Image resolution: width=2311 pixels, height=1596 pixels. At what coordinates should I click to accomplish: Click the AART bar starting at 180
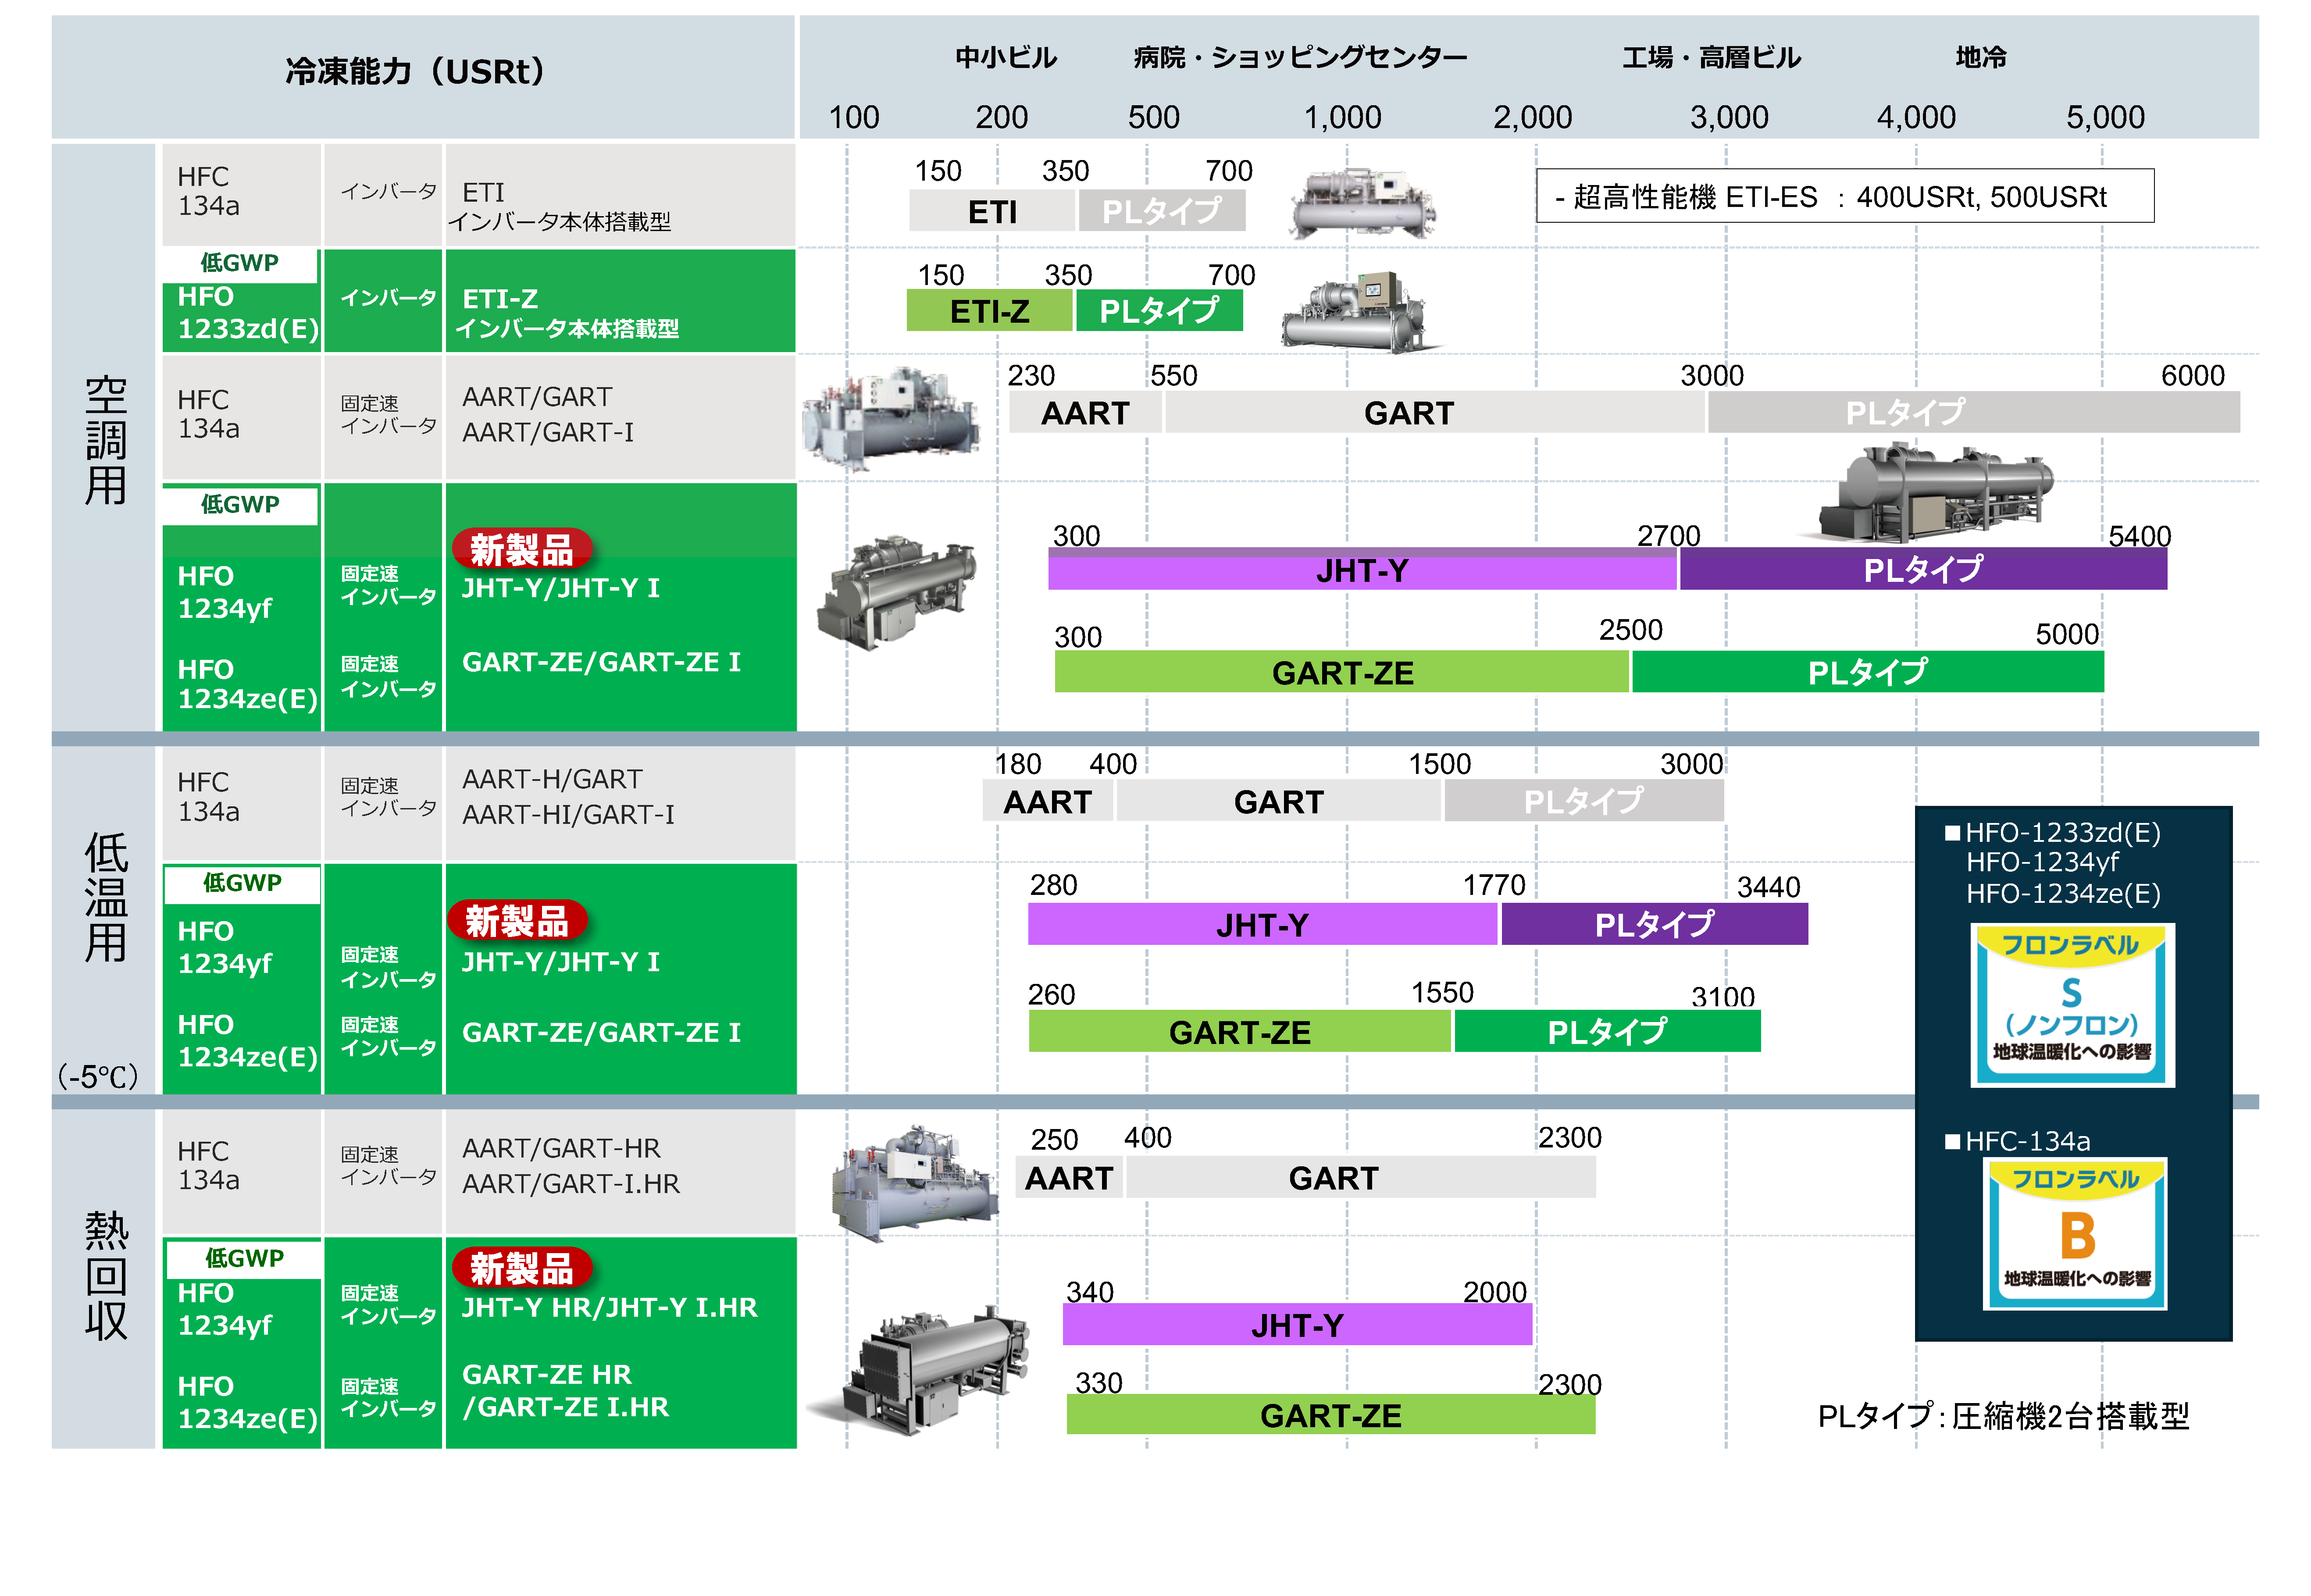pos(1047,801)
